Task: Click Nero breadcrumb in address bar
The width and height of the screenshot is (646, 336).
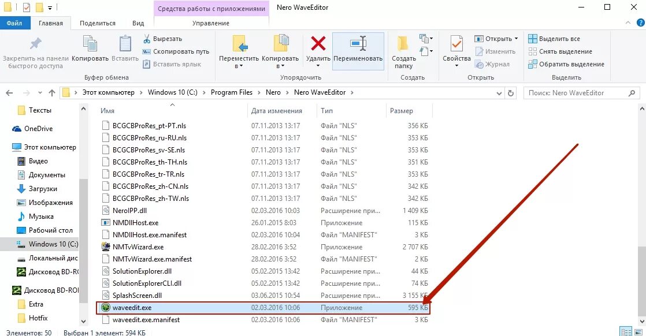Action: (x=273, y=92)
